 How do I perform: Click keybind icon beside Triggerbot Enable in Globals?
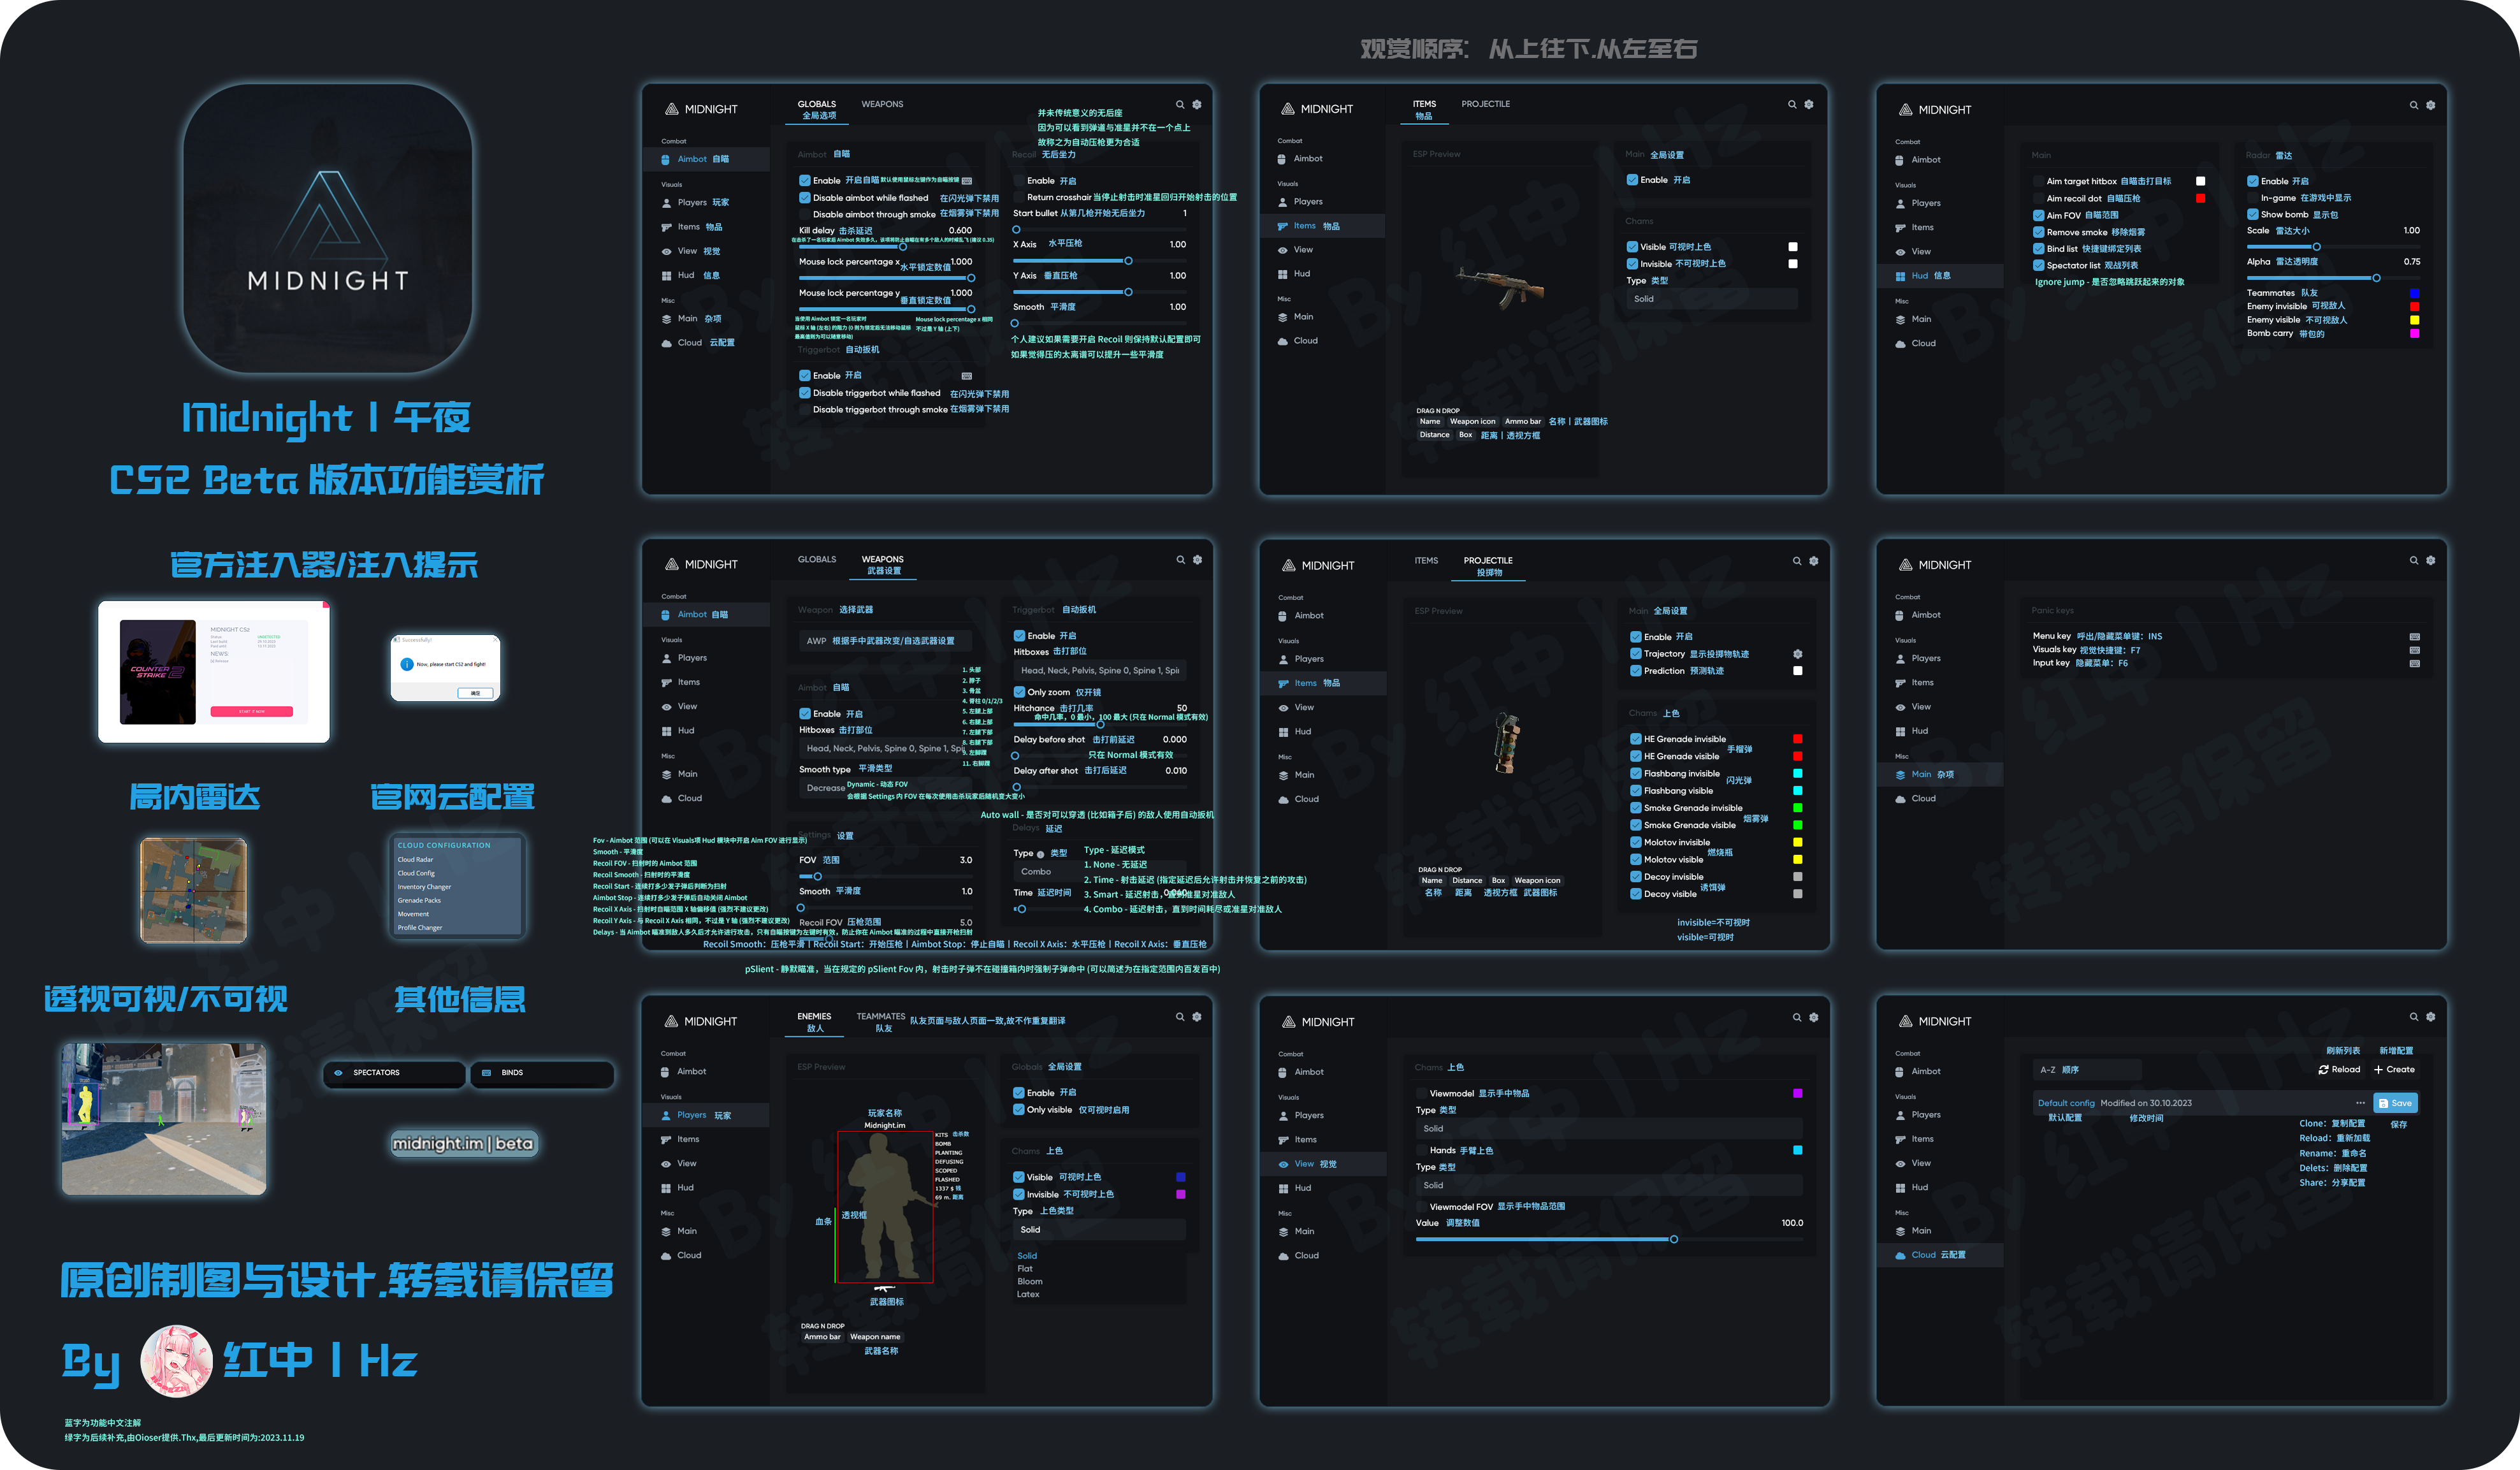pos(967,376)
